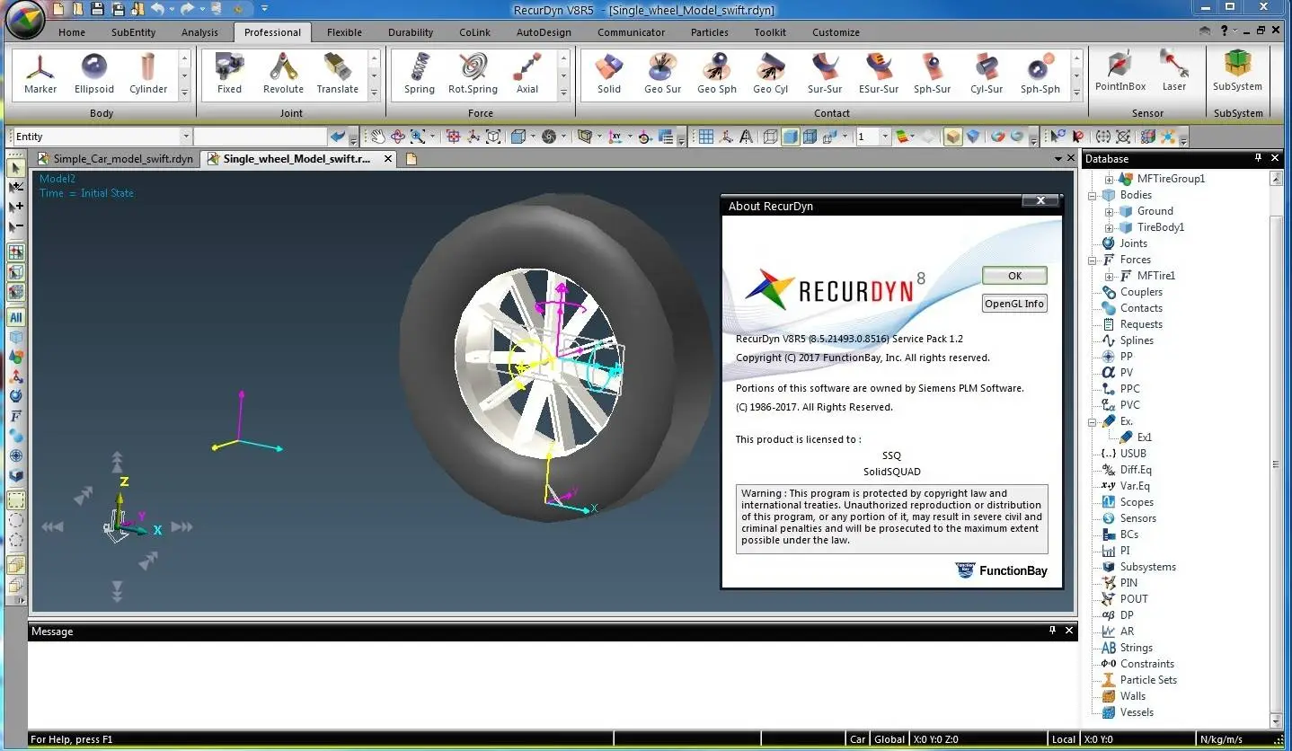Expand the Force group gallery arrow
This screenshot has height=751, width=1292.
point(563,93)
